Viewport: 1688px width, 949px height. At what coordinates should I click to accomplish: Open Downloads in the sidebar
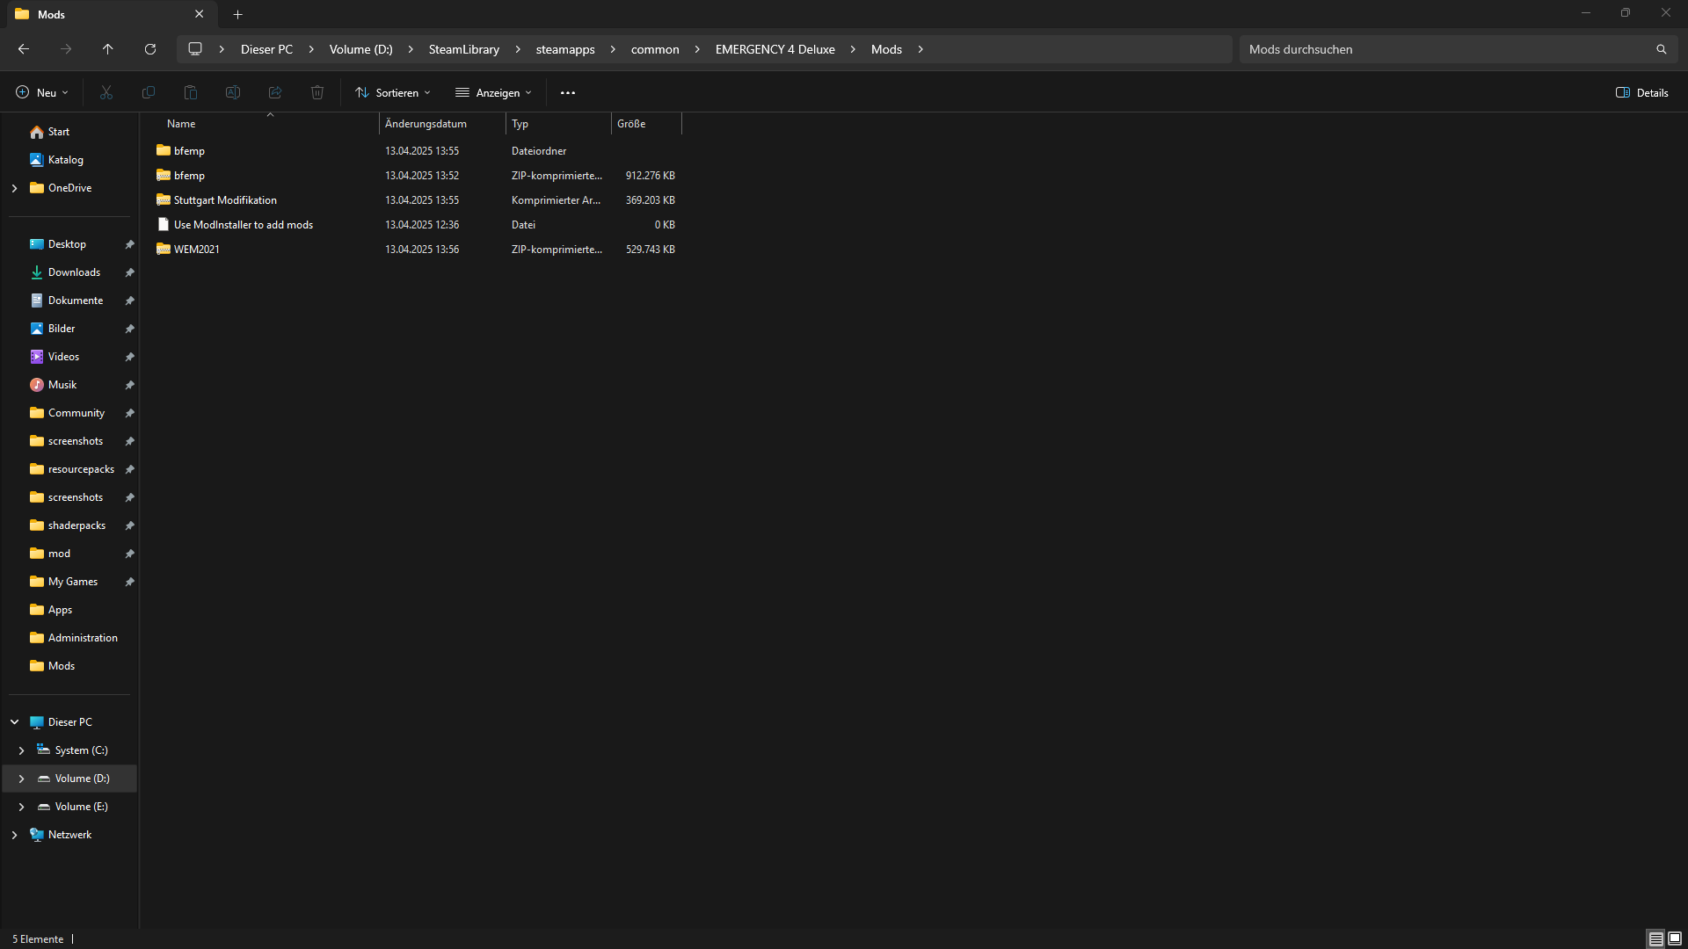coord(74,272)
